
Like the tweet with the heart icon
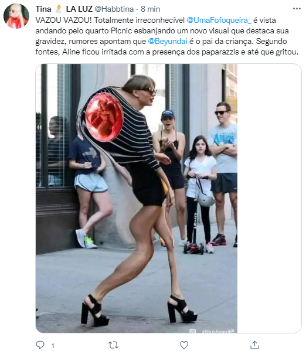[184, 345]
